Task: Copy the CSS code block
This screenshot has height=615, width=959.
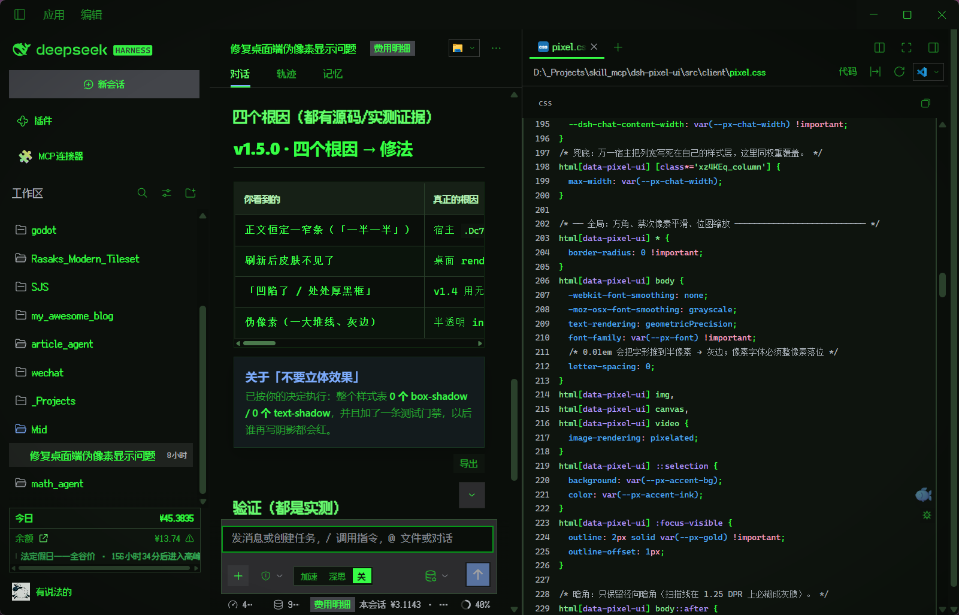Action: 925,103
